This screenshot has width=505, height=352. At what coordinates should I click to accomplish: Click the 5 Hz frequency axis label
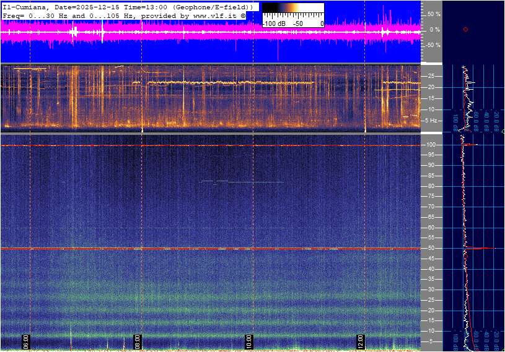click(x=433, y=120)
